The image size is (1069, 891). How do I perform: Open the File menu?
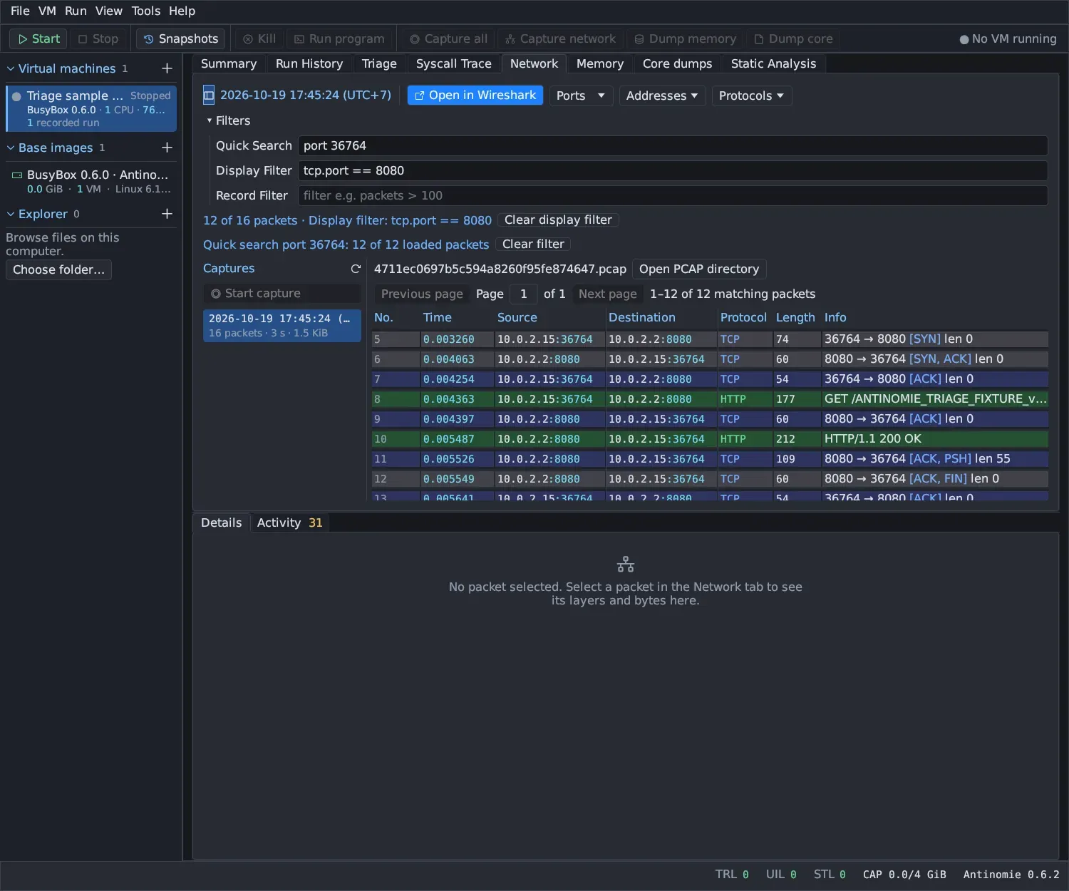pyautogui.click(x=20, y=11)
